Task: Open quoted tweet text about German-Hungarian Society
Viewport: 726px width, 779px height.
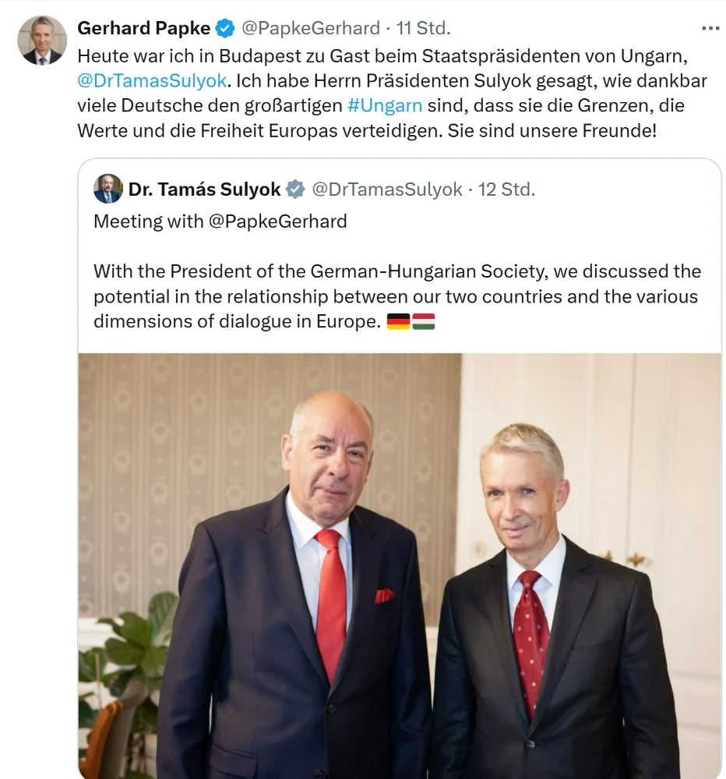Action: (397, 296)
